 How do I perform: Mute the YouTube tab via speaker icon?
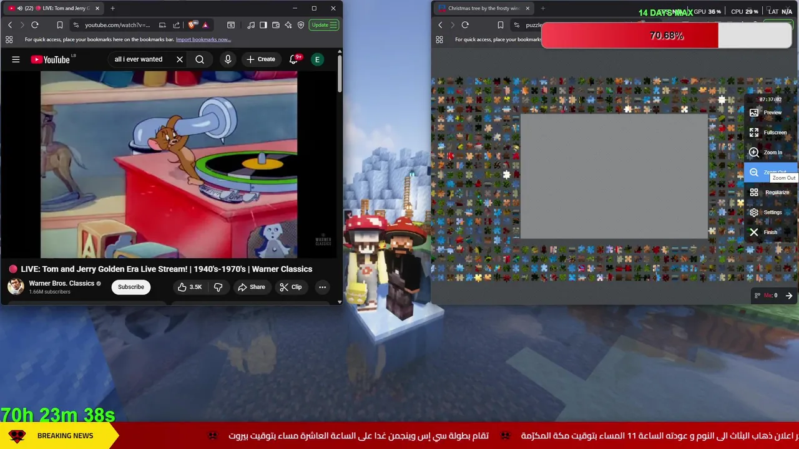(19, 8)
